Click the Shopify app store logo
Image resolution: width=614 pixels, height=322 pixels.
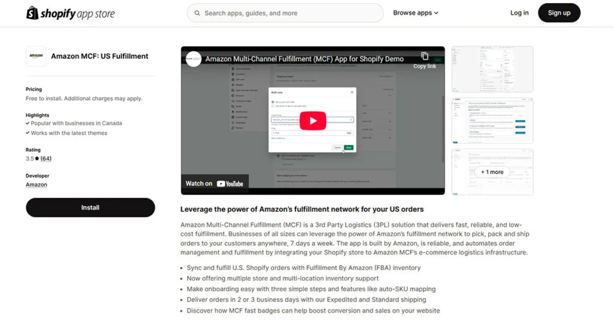(x=71, y=13)
